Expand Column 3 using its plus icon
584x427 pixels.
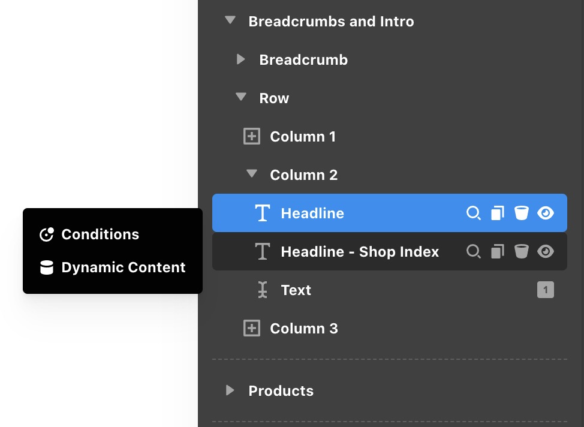[252, 329]
